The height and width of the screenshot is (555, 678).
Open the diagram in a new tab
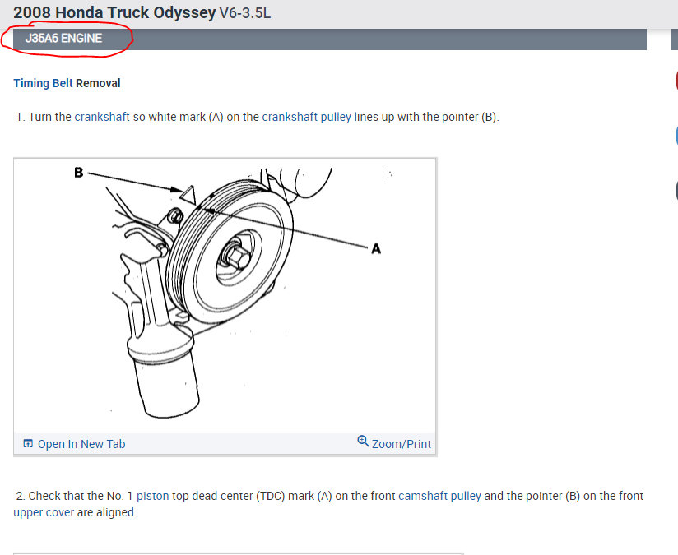click(x=81, y=444)
